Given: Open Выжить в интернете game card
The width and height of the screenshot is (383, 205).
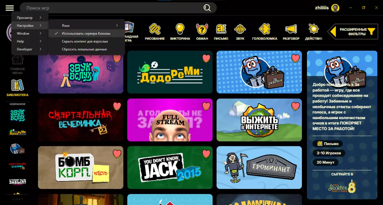Looking at the screenshot, I should 259,120.
